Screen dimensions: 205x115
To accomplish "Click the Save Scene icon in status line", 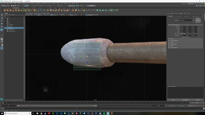I will (x=15, y=6).
